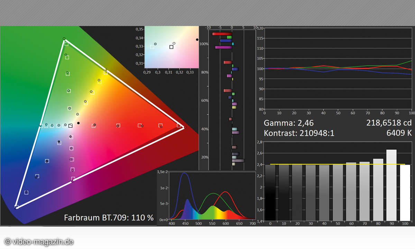Click the '1,4' gamma axis label

coord(260,221)
